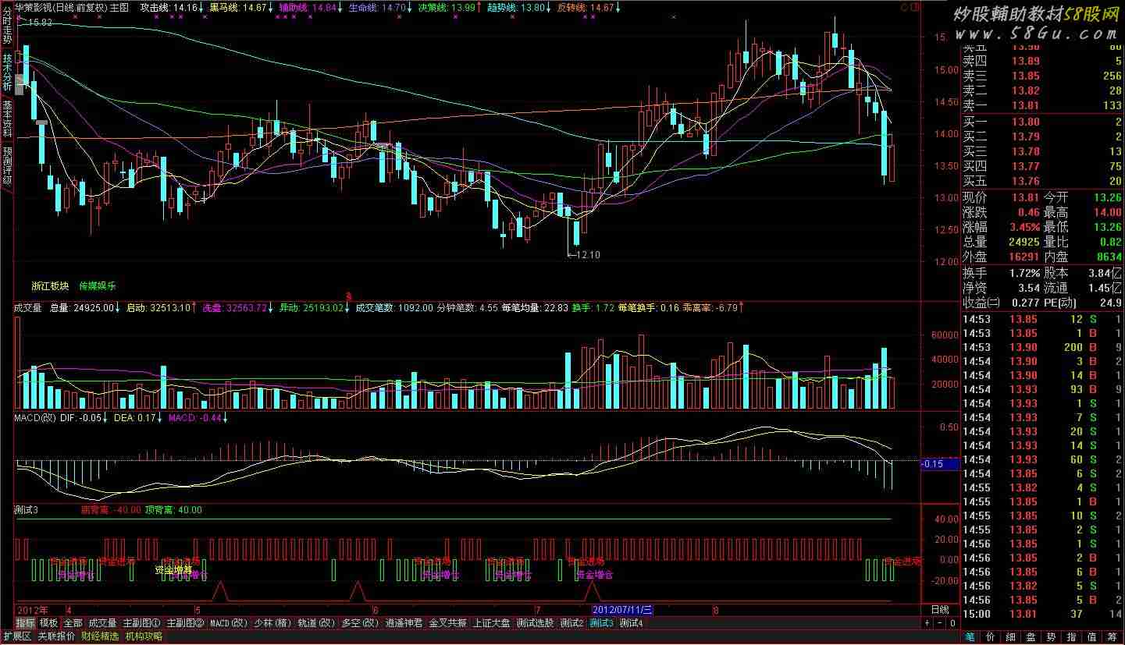Click the 浙江板块 sector link
1125x645 pixels.
click(x=50, y=286)
